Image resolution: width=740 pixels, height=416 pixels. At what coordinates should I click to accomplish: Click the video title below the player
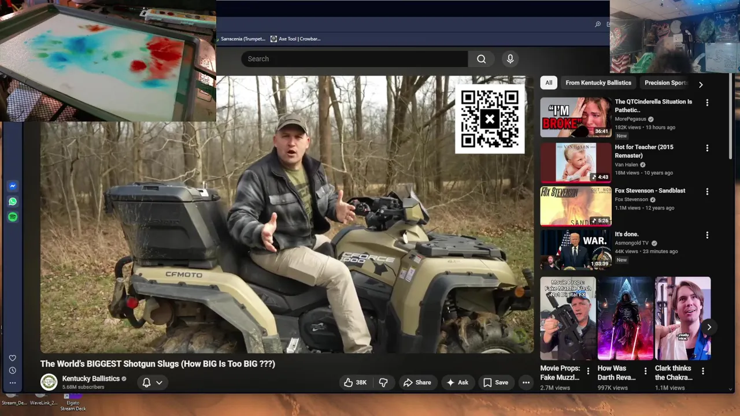(157, 364)
